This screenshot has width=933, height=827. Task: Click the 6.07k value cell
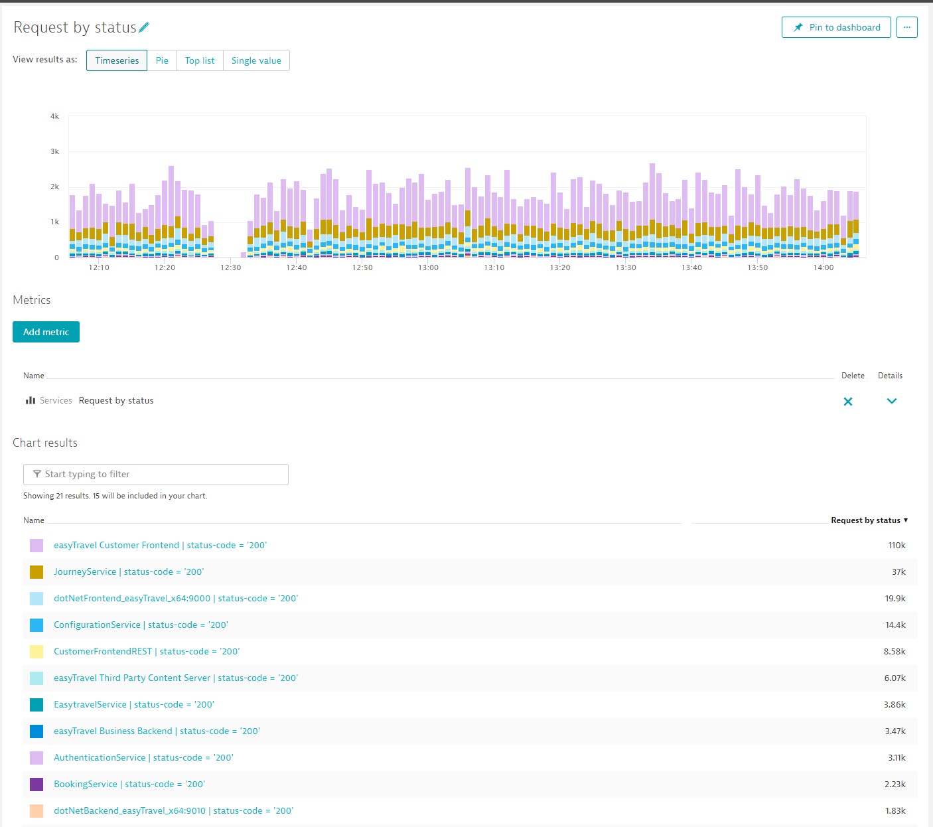pos(895,678)
